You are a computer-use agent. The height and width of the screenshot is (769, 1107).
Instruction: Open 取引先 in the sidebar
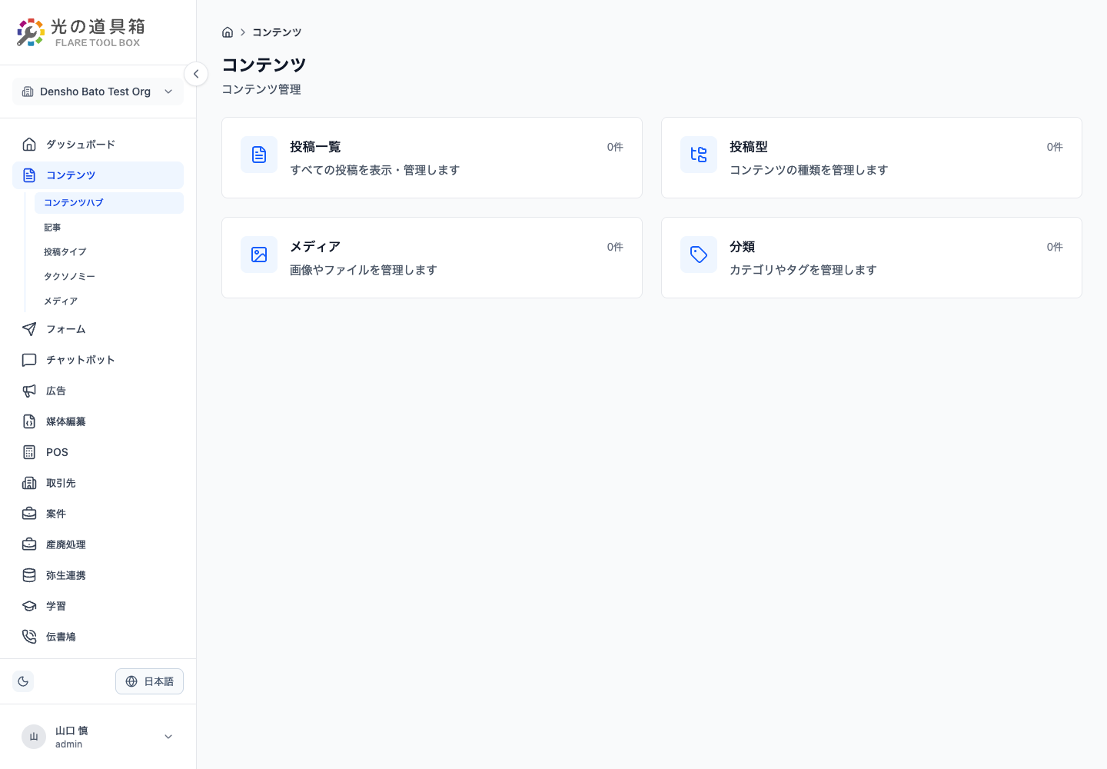pos(98,483)
